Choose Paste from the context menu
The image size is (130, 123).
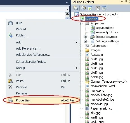click(x=43, y=81)
